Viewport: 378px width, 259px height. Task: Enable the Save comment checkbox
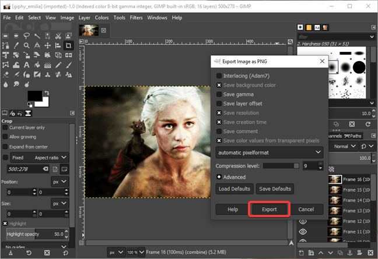coord(219,132)
